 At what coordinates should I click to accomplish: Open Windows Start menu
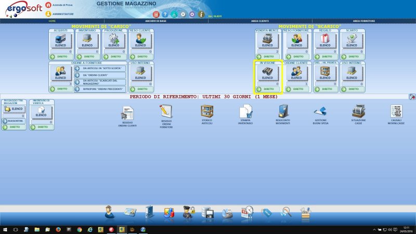tap(5, 229)
